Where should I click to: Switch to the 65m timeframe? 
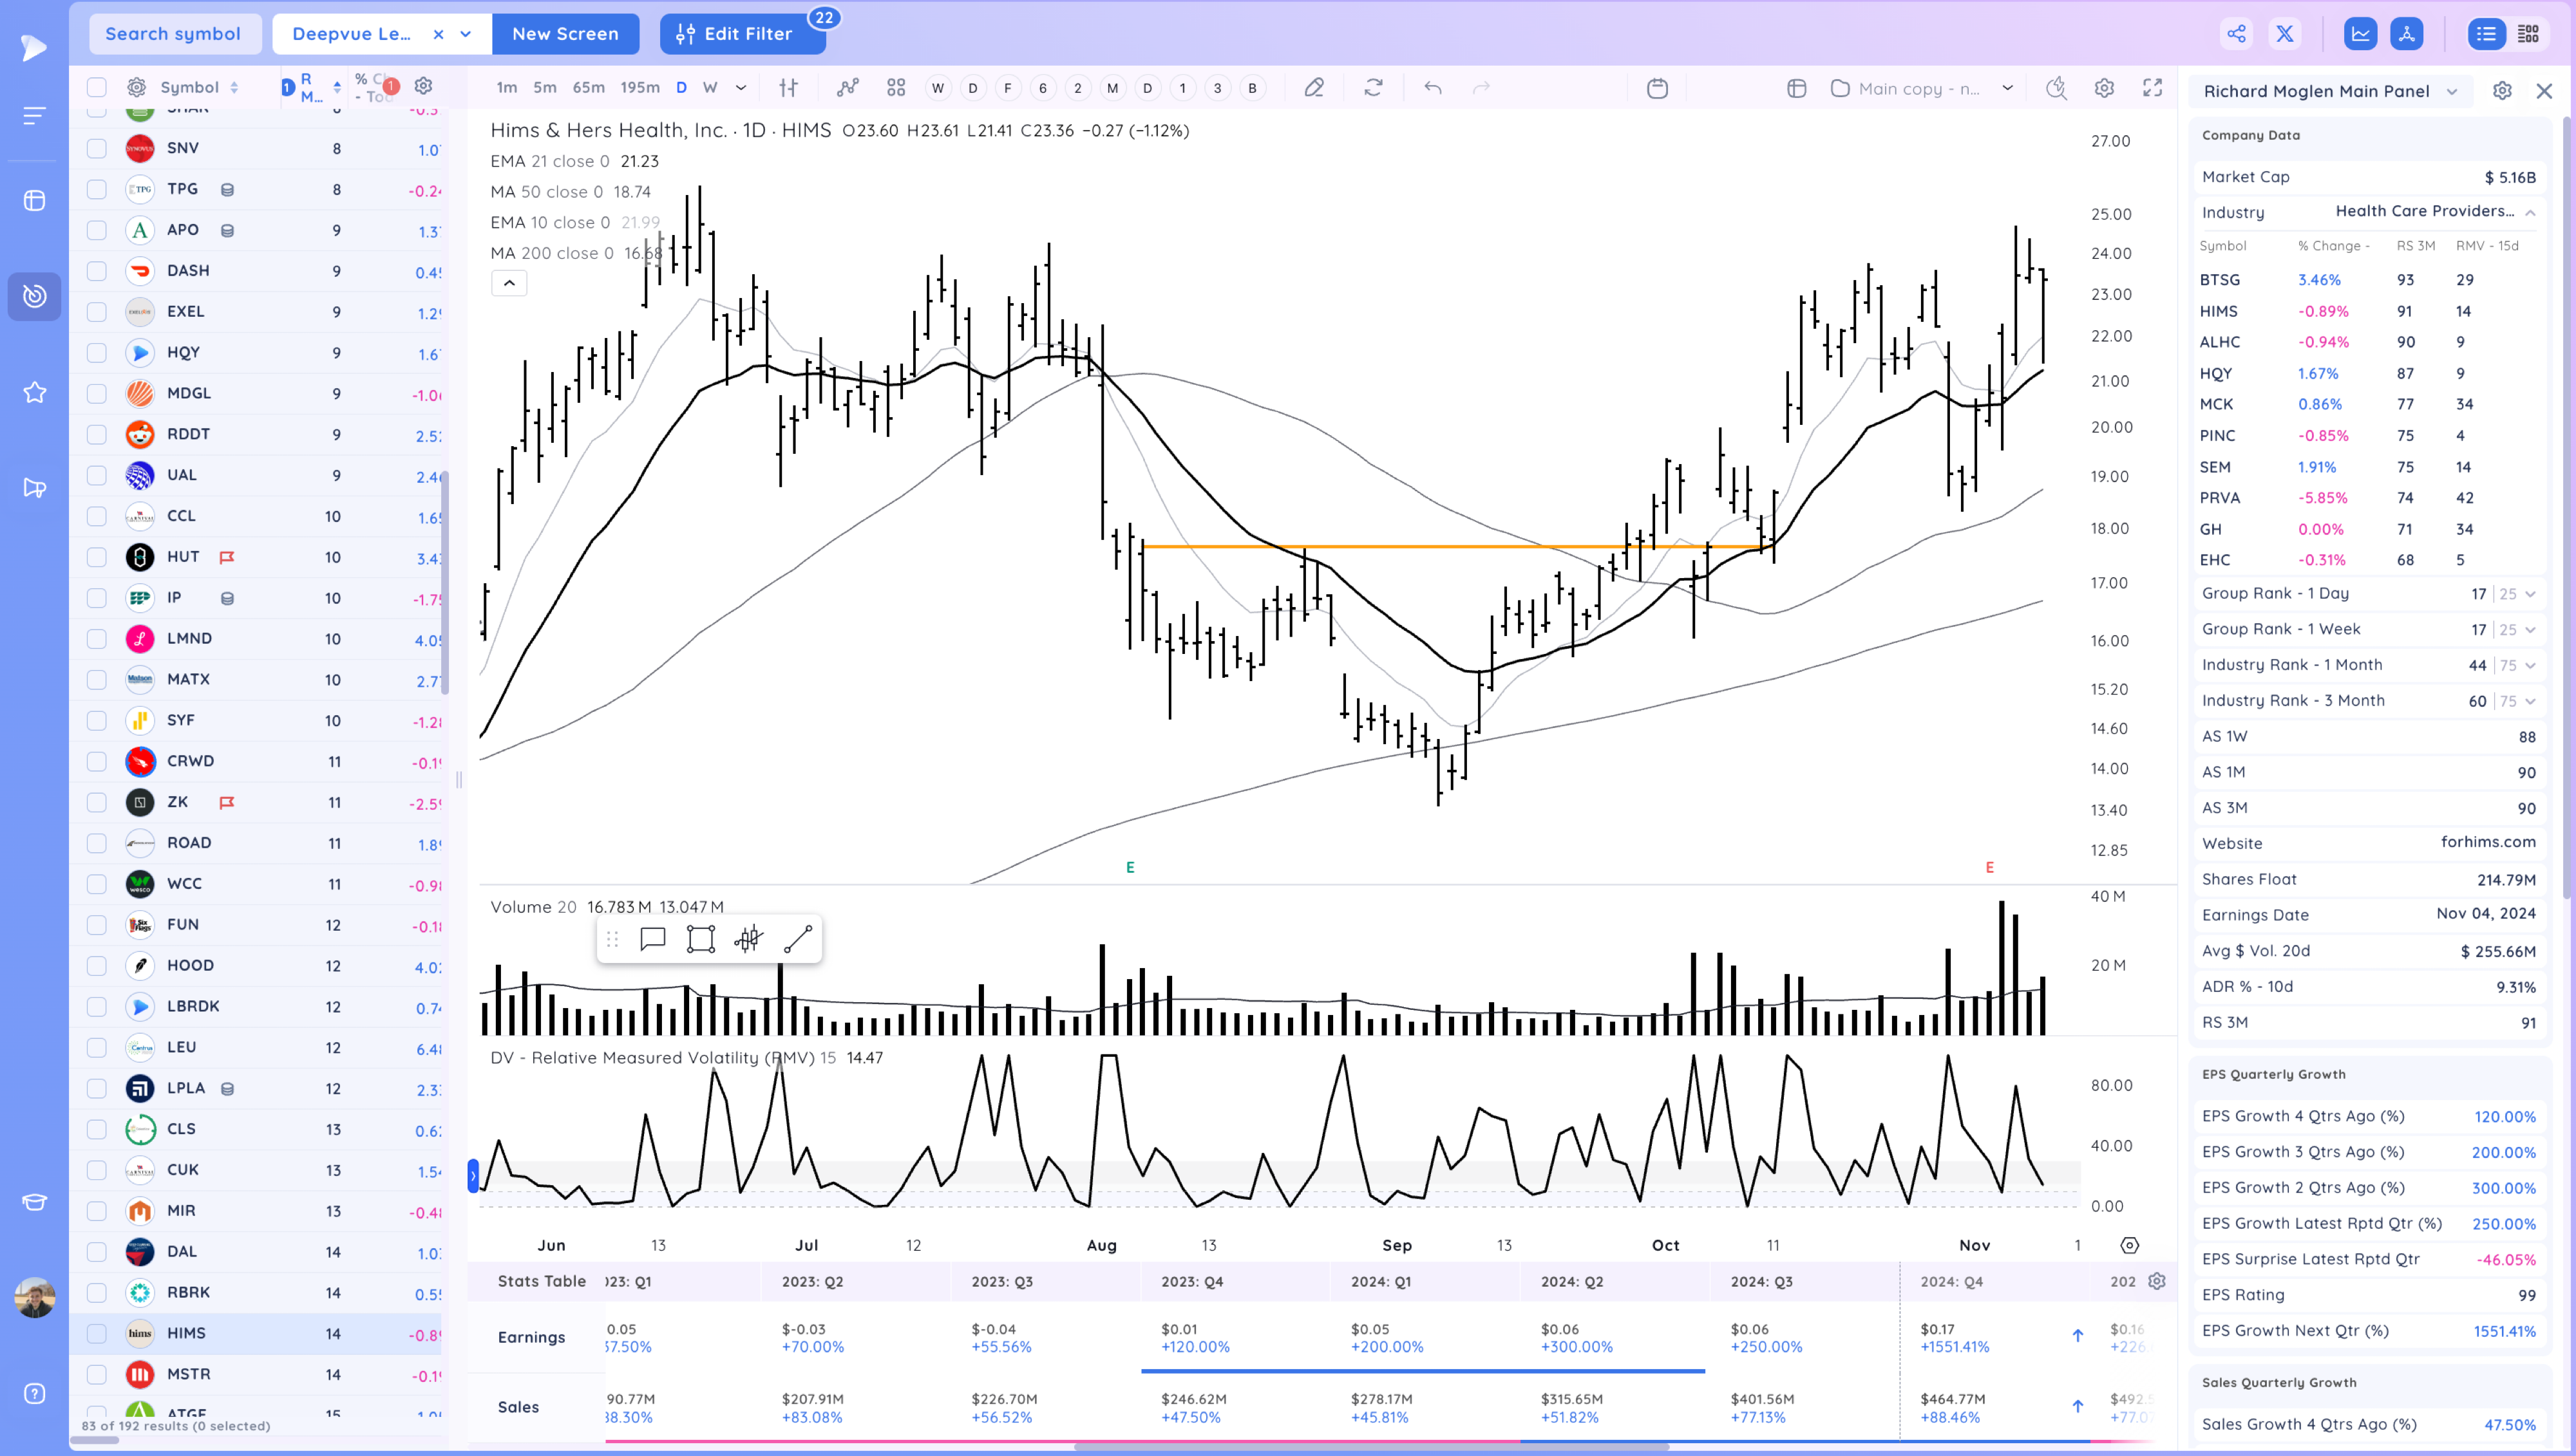tap(587, 88)
